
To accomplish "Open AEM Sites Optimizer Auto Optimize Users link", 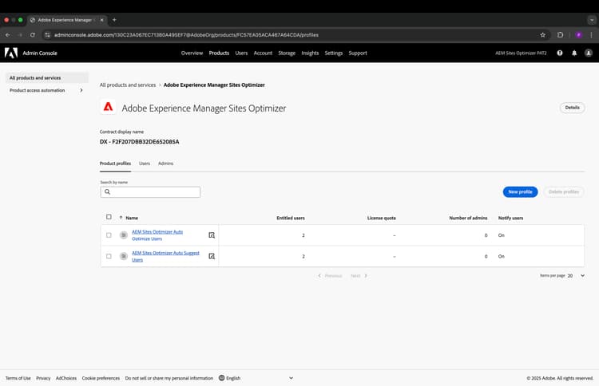I will 157,235.
